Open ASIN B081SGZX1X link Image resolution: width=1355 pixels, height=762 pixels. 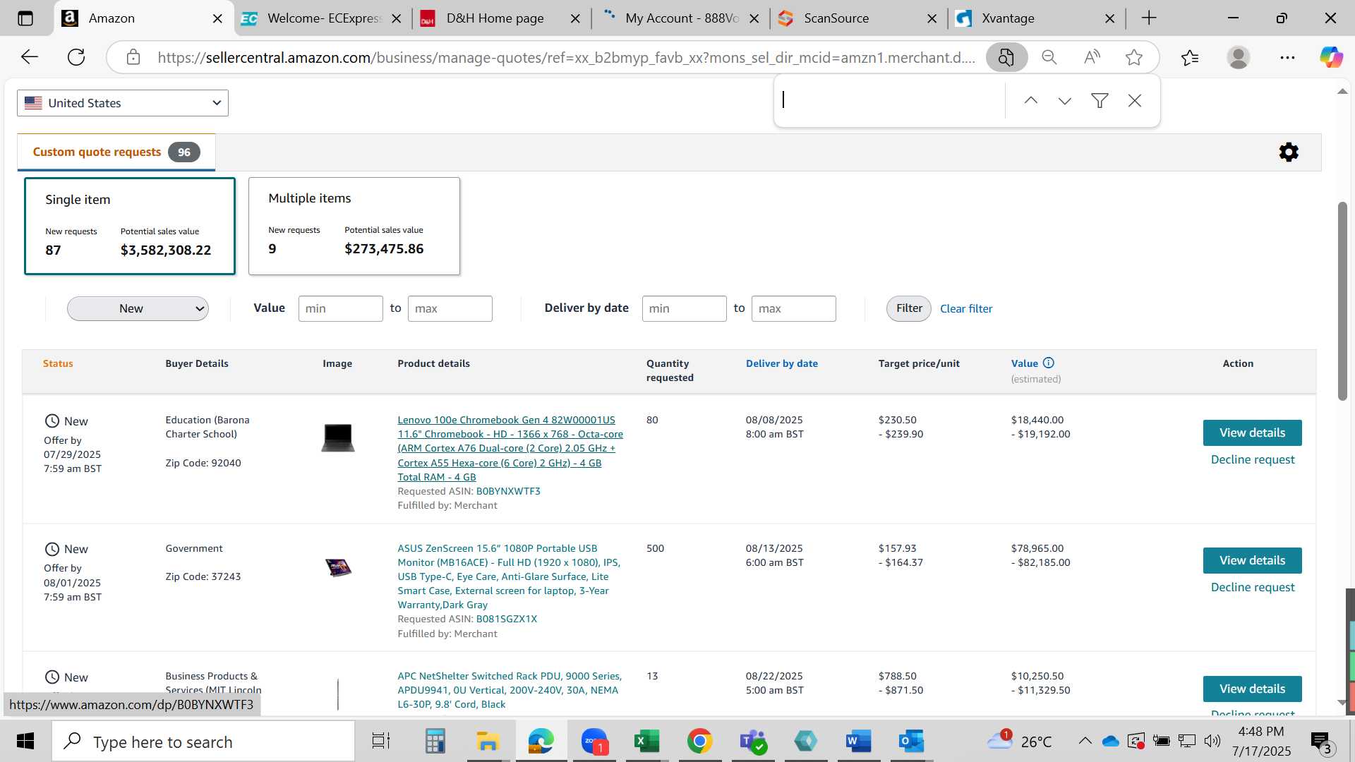coord(507,619)
